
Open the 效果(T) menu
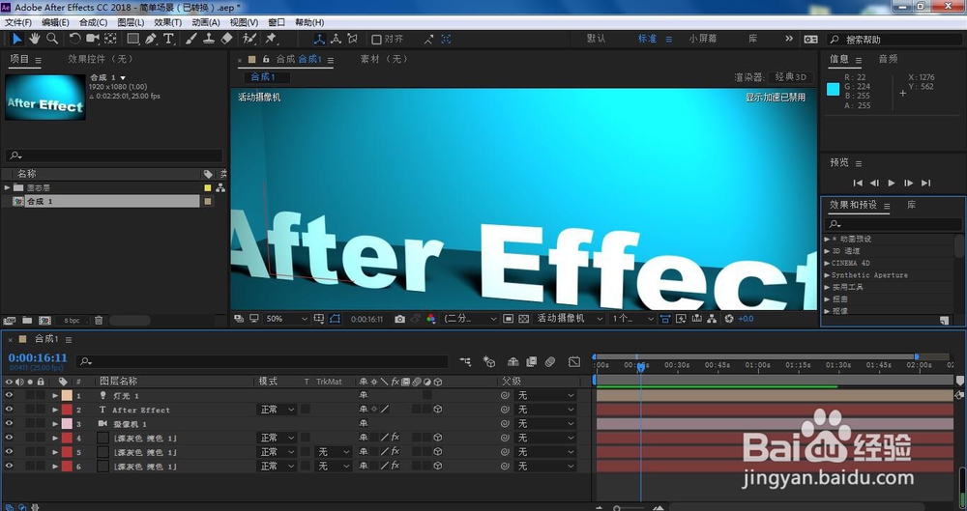pyautogui.click(x=167, y=22)
